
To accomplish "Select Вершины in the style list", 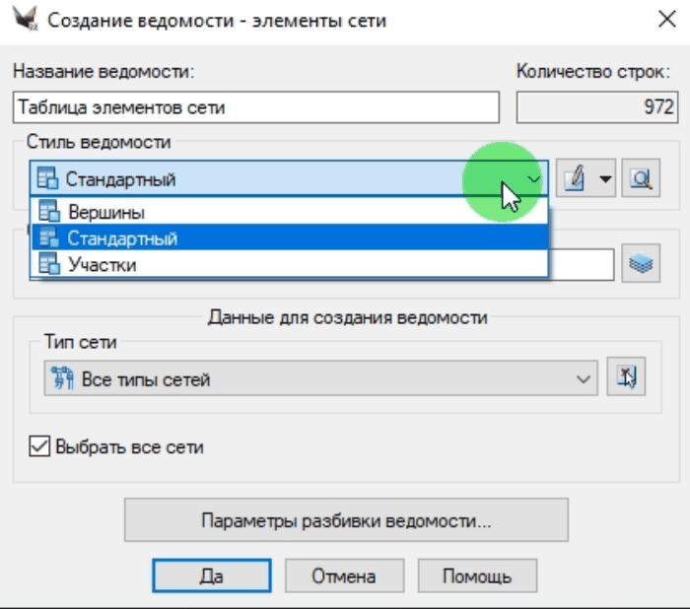I will tap(290, 212).
